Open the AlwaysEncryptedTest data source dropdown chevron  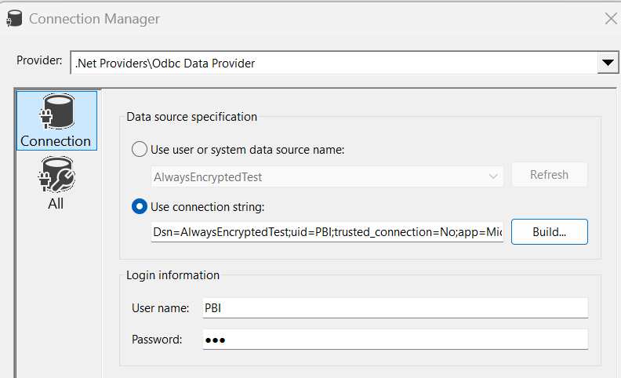493,176
